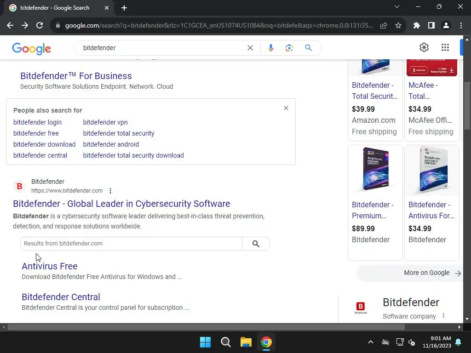Click the https://www.bitdefender.com URL text

pos(67,191)
